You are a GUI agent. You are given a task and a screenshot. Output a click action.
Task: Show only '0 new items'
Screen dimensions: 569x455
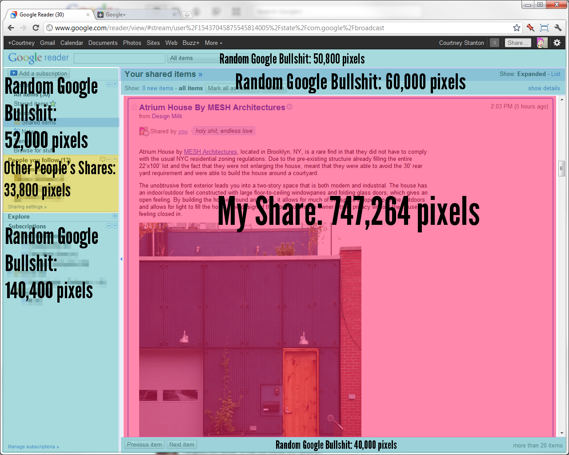[x=158, y=88]
